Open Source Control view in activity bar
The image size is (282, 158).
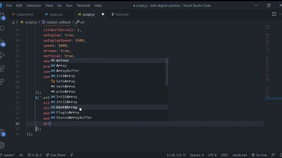point(3,43)
